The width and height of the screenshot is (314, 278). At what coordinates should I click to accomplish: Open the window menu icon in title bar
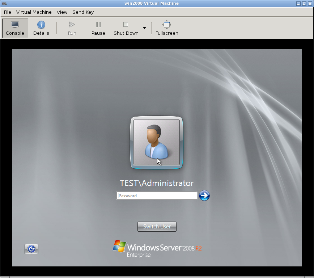click(x=4, y=3)
